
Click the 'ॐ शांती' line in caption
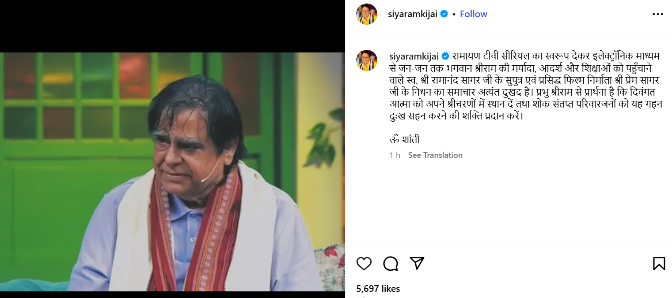[x=404, y=140]
